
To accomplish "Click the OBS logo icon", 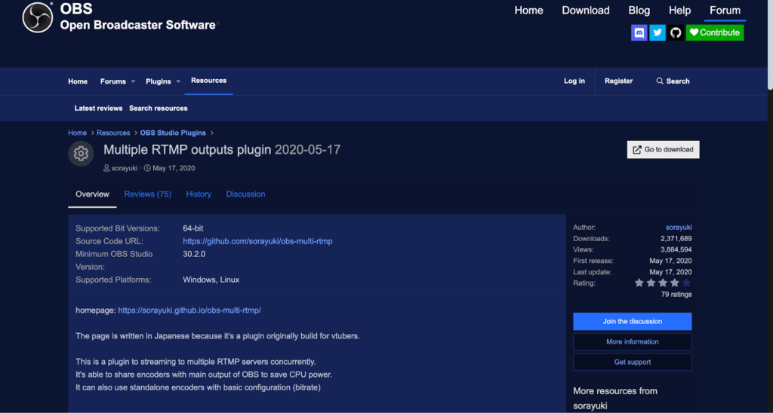I will [x=38, y=17].
